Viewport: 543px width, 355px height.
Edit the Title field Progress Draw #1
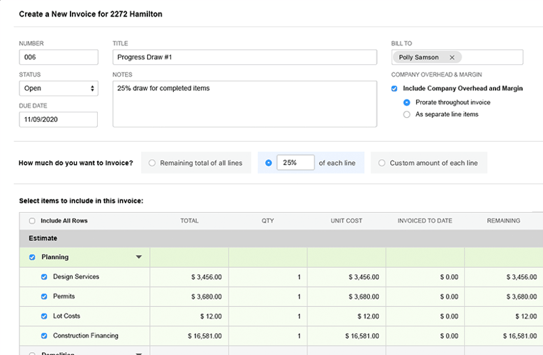(x=244, y=57)
